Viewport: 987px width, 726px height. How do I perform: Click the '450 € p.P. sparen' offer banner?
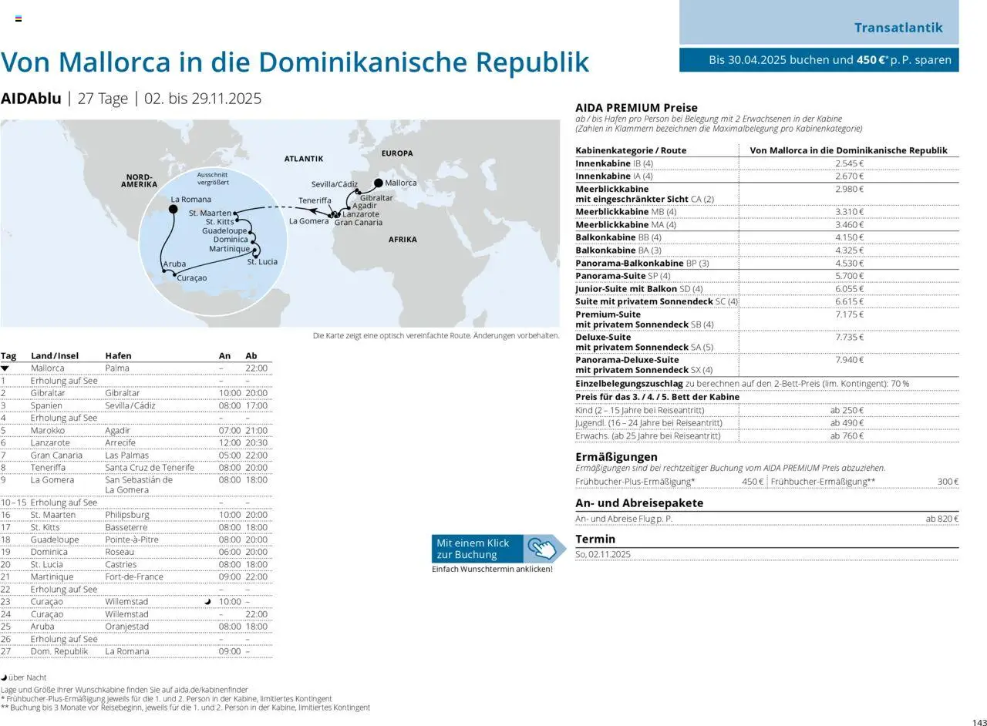pyautogui.click(x=819, y=60)
